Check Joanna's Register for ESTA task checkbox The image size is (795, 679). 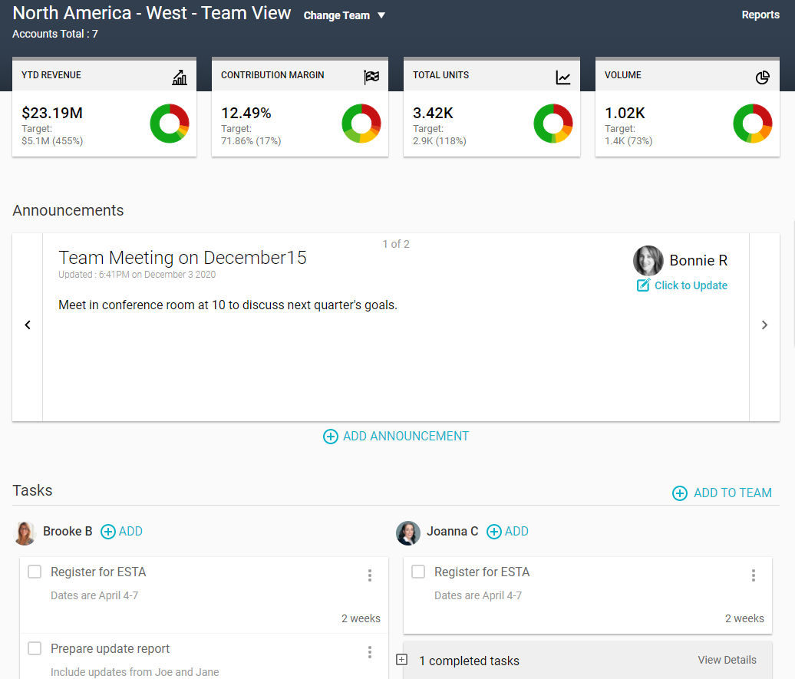click(417, 572)
